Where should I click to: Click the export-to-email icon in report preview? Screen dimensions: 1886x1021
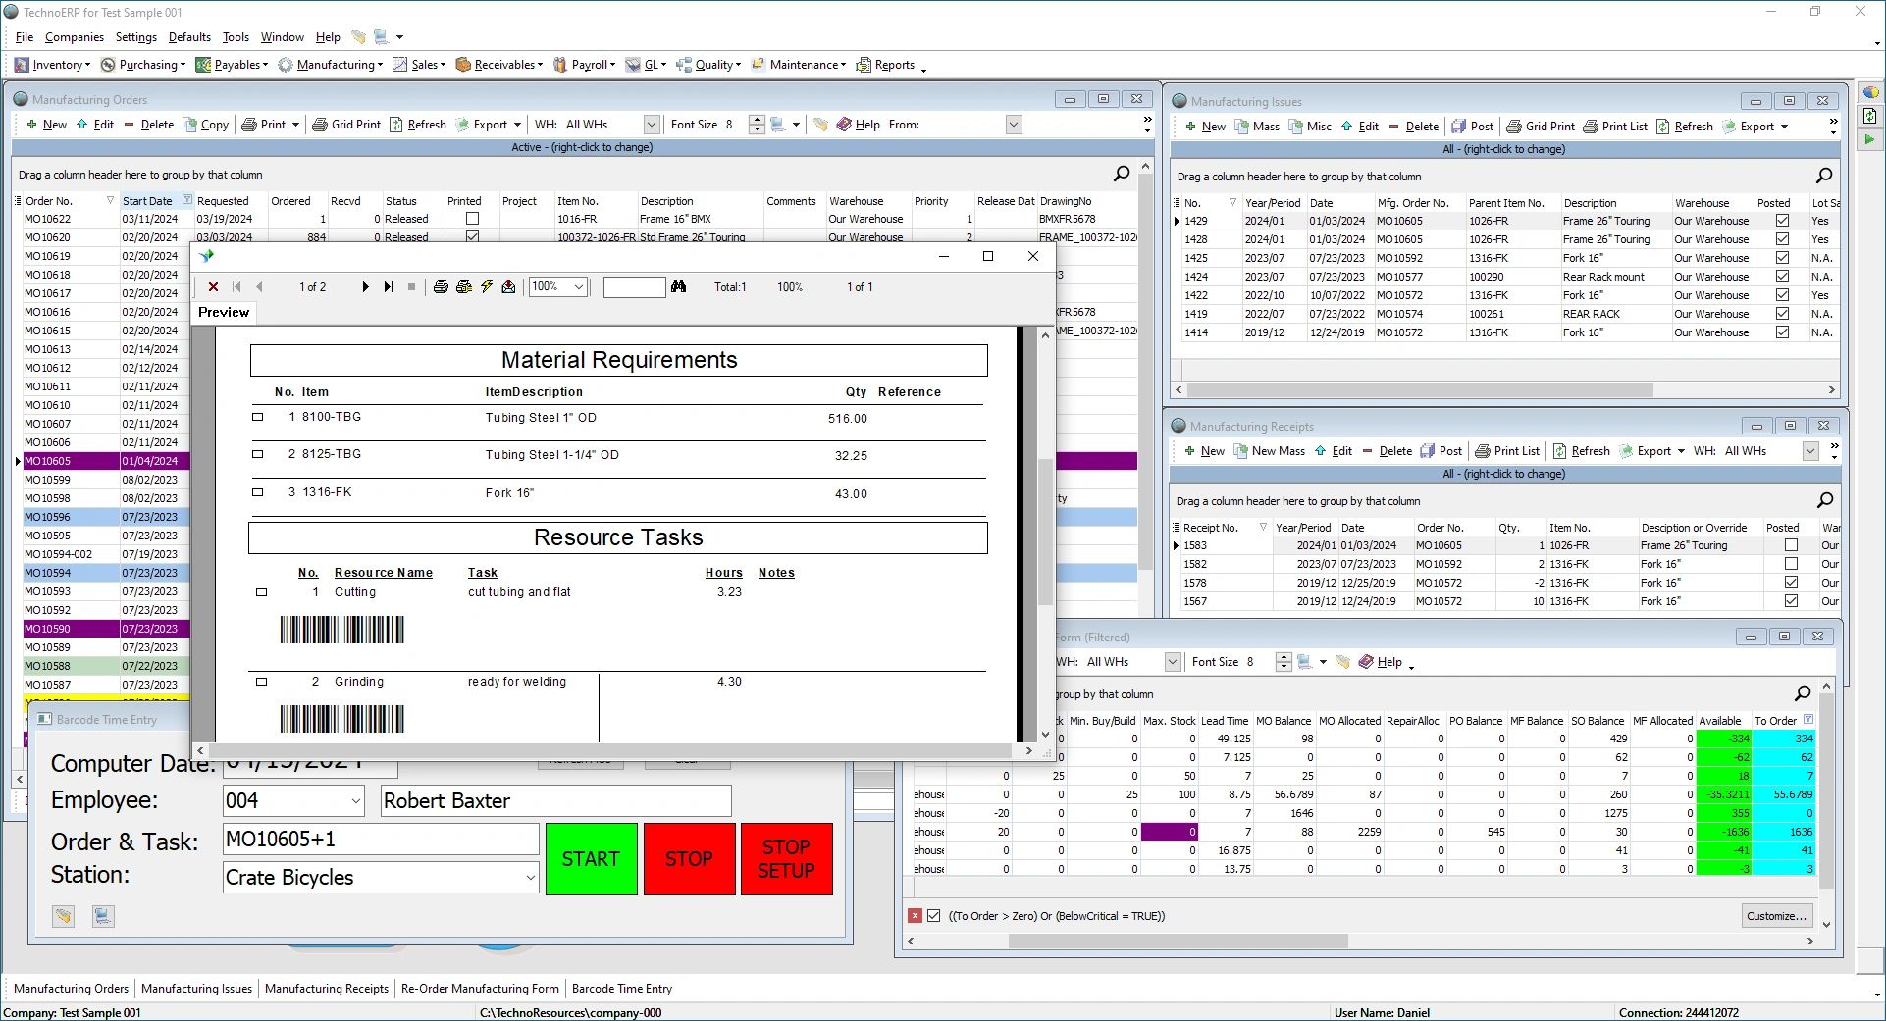508,286
